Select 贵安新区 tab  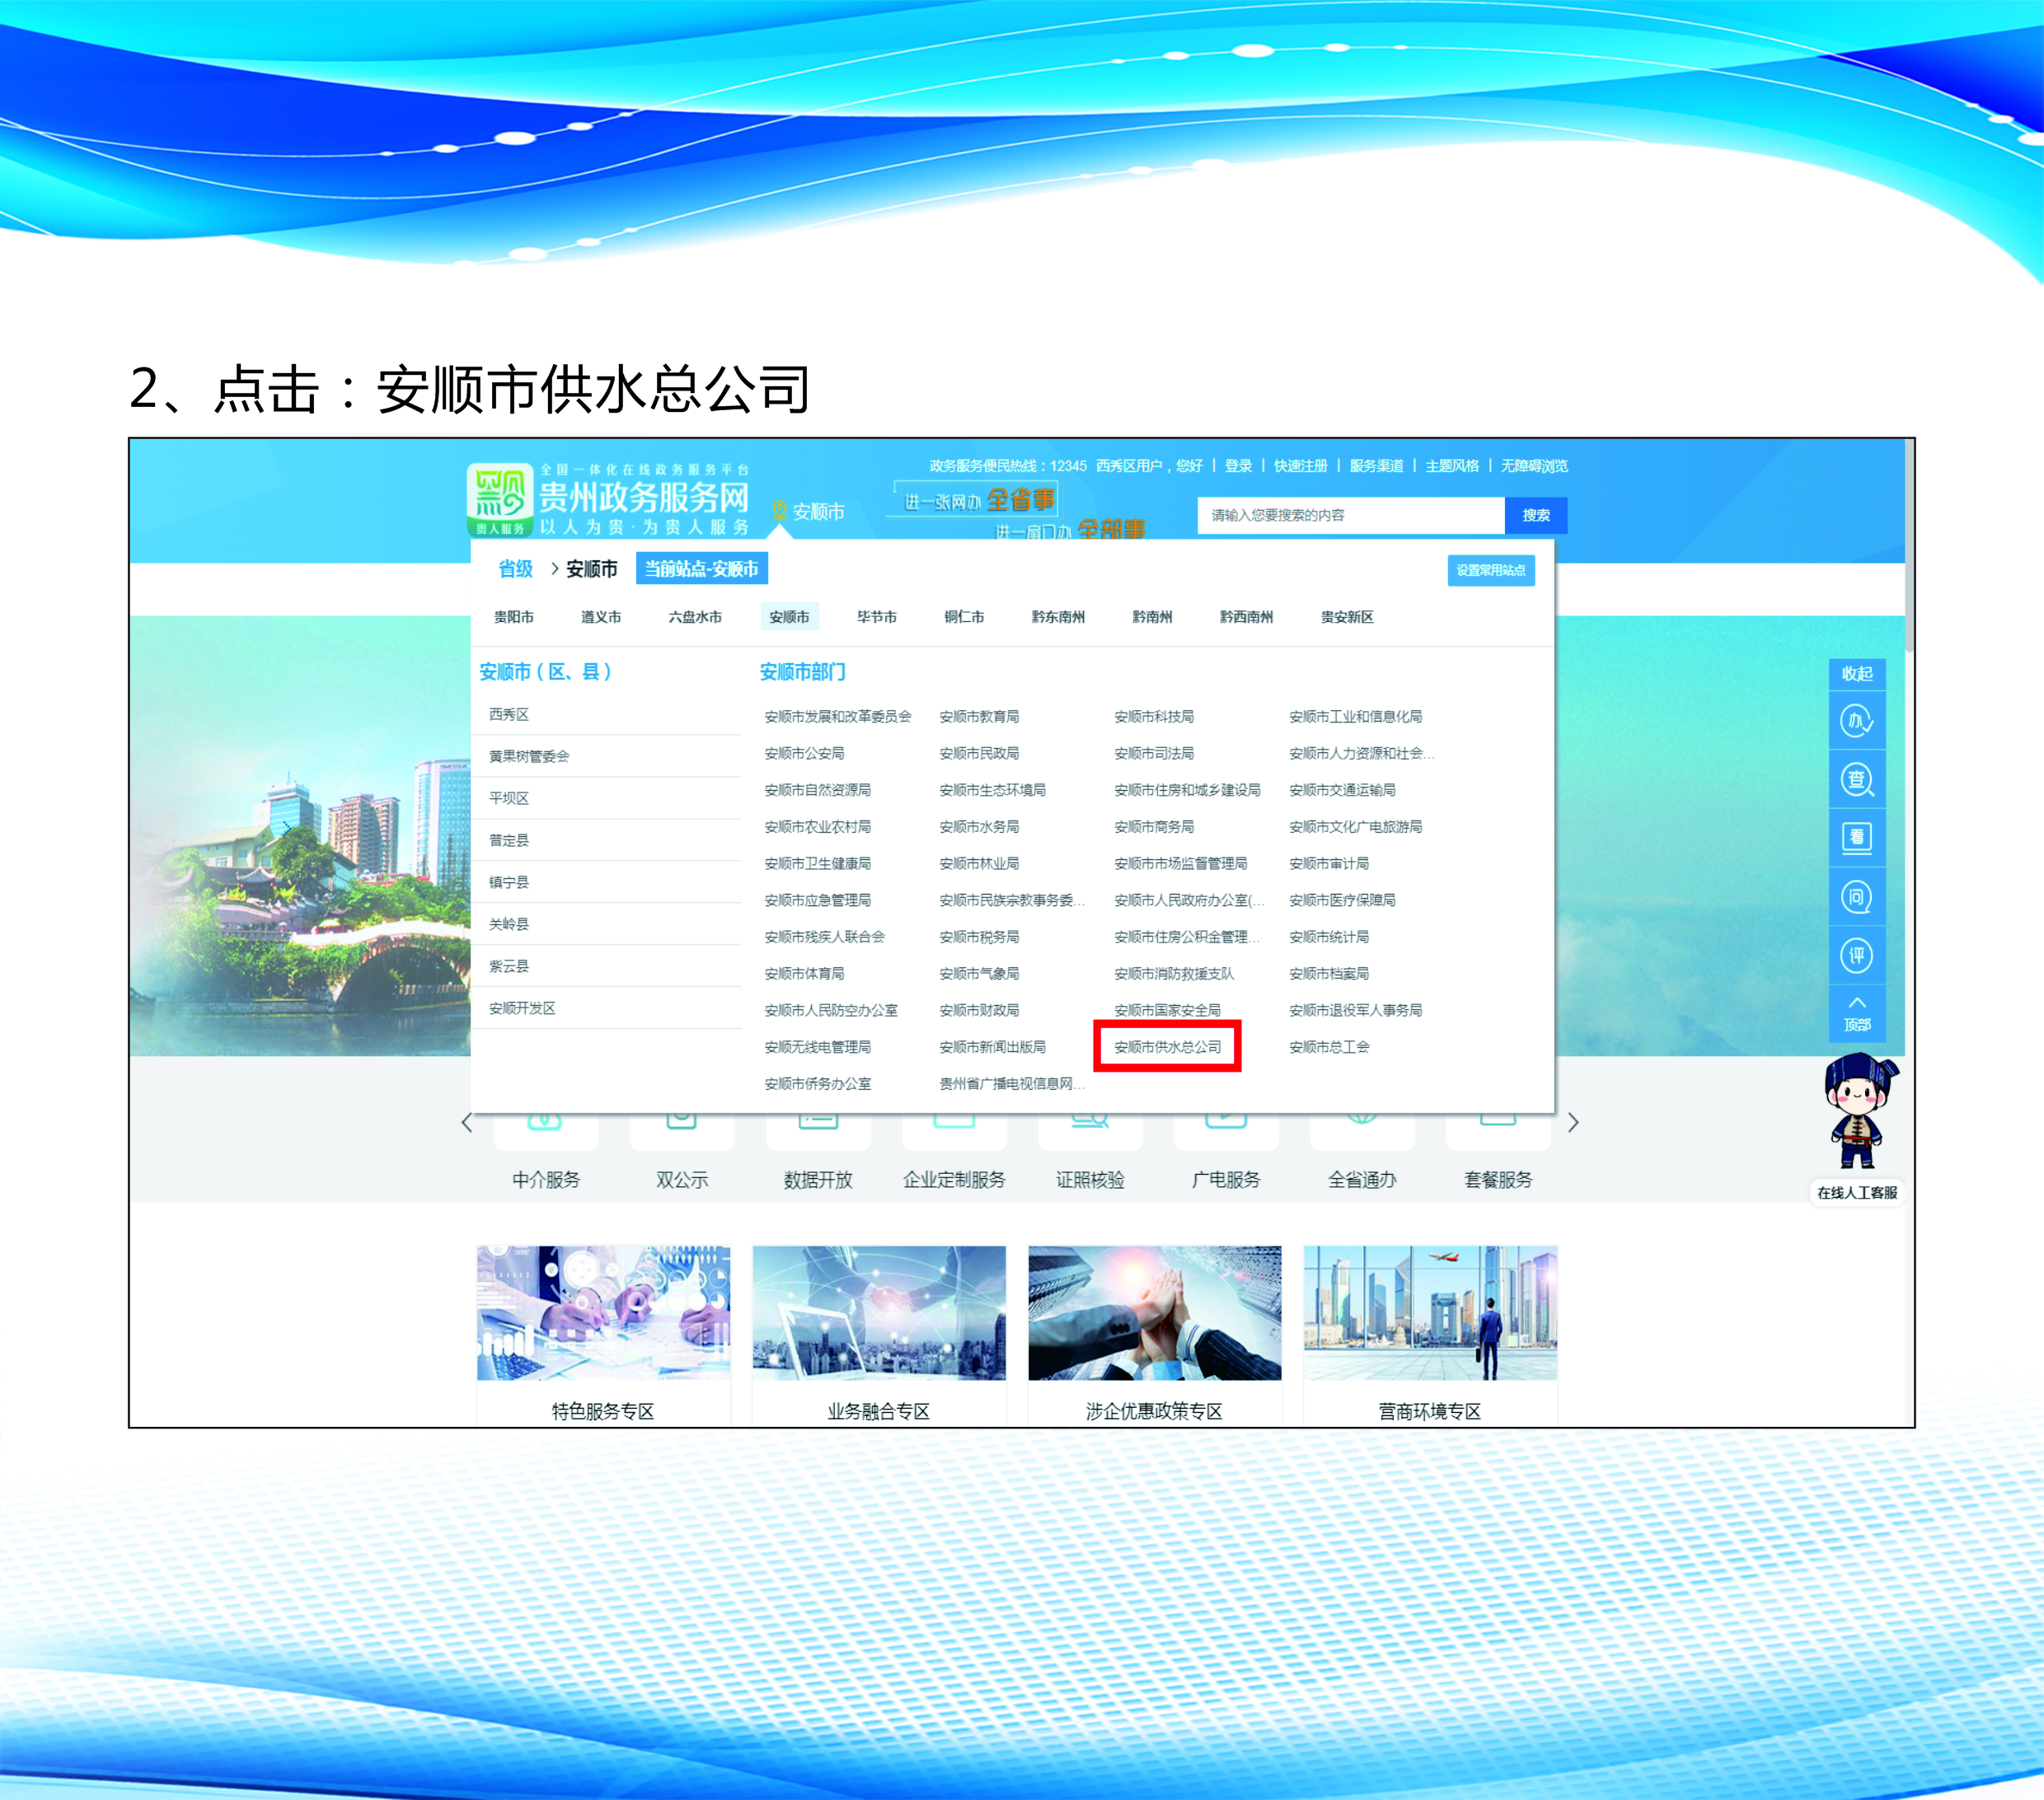[1346, 617]
